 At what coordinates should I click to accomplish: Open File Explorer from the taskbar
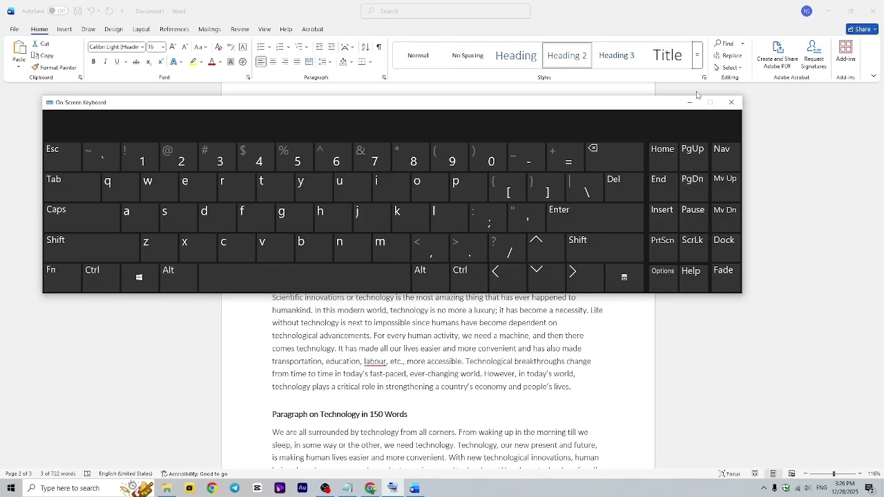click(x=167, y=489)
